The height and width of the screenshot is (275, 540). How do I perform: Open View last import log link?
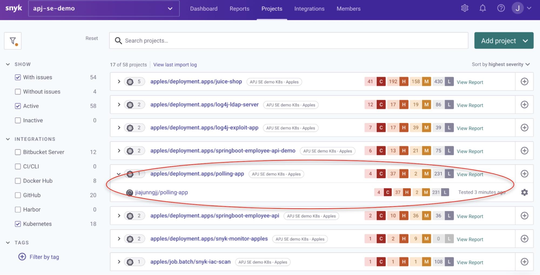(x=175, y=65)
